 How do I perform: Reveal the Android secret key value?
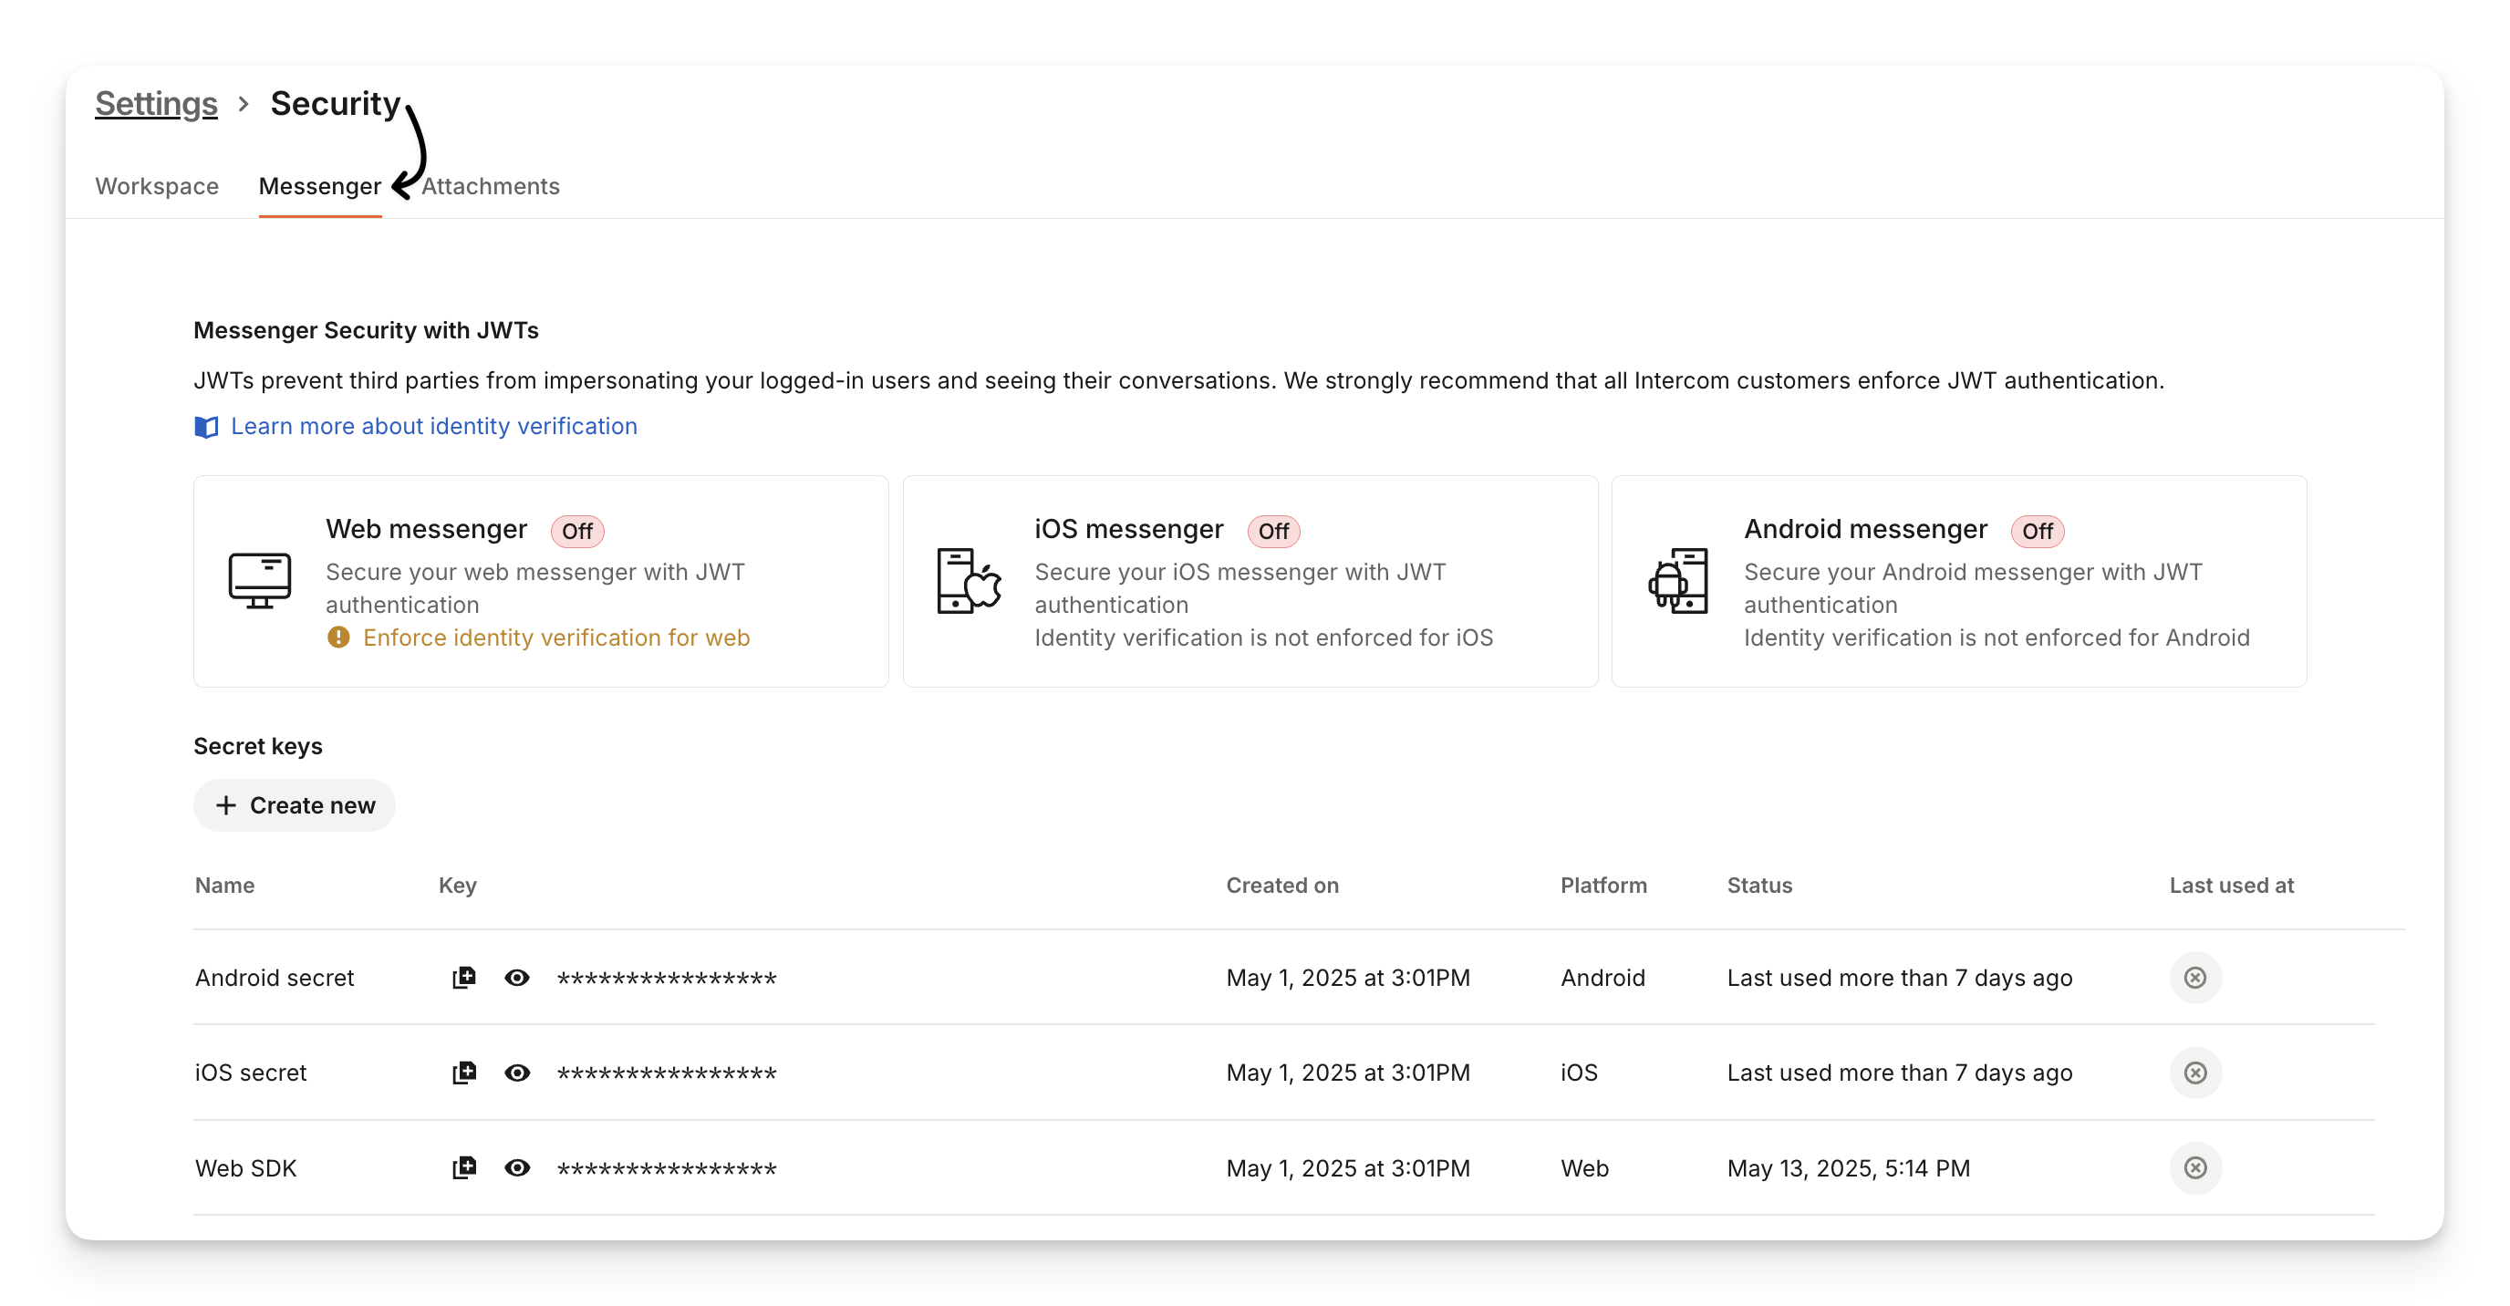click(517, 978)
